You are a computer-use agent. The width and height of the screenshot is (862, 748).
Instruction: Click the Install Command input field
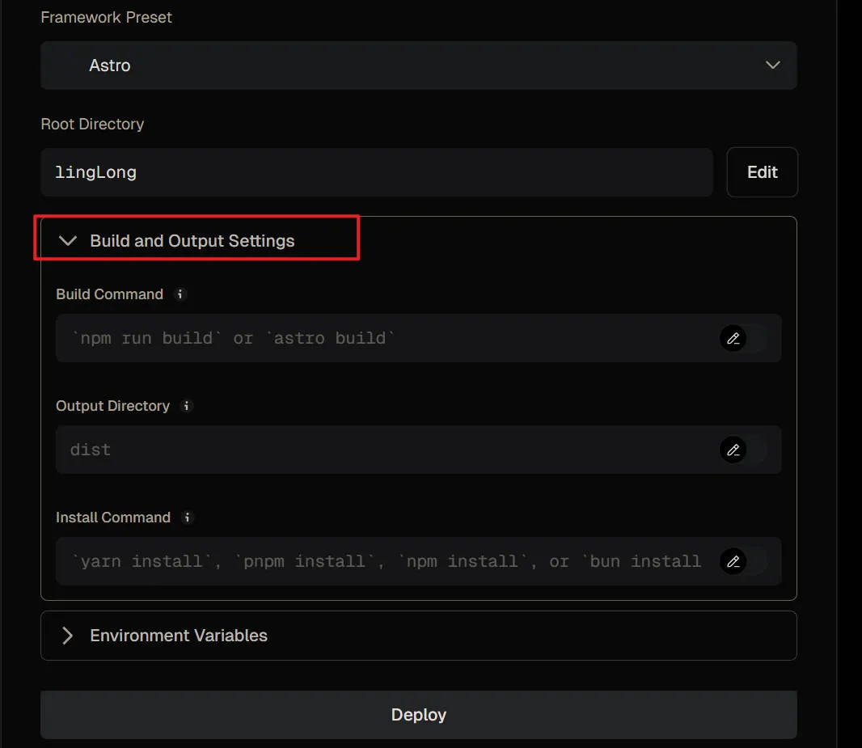tap(380, 561)
